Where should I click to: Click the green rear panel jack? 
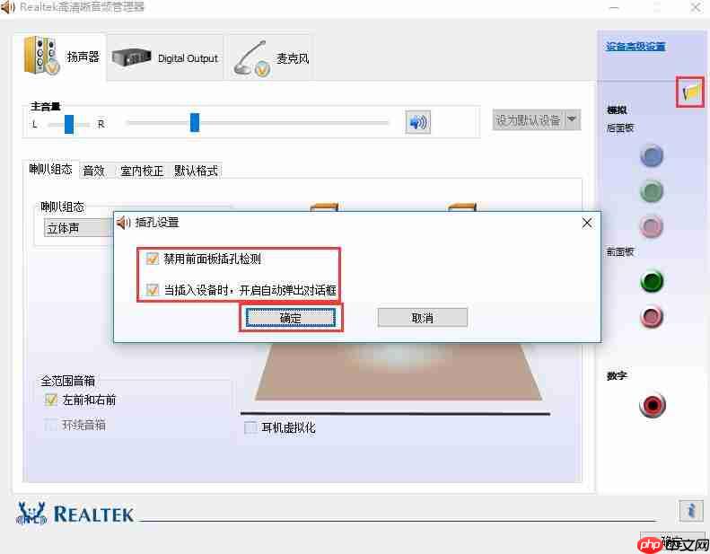(652, 191)
